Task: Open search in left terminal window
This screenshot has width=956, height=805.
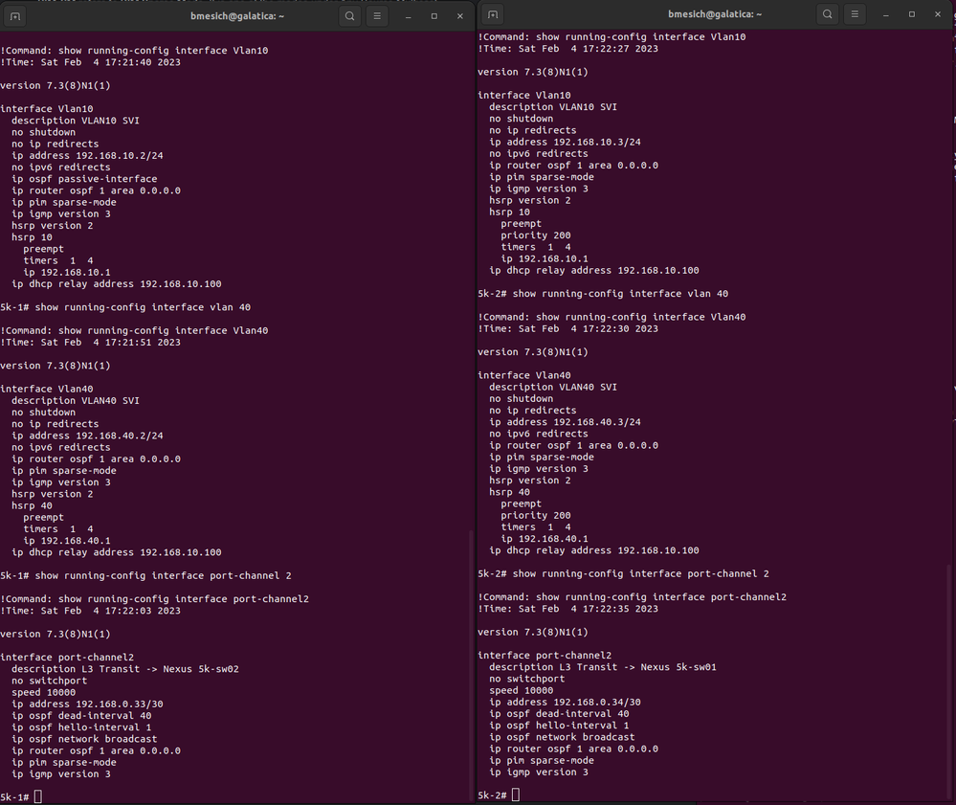Action: 349,16
